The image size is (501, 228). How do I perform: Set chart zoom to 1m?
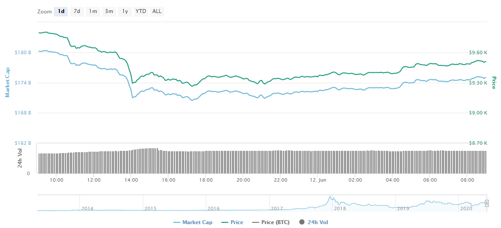(x=93, y=11)
